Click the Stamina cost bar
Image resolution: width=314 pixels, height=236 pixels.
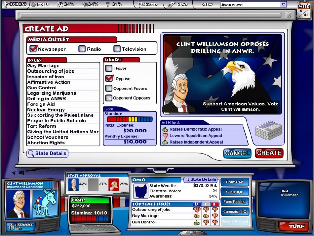[x=129, y=119]
